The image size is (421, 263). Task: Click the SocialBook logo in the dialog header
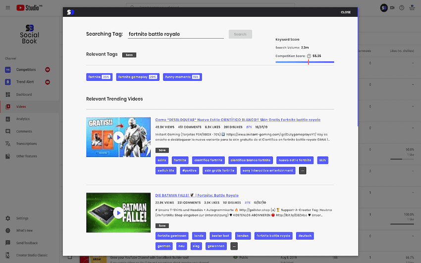click(70, 12)
